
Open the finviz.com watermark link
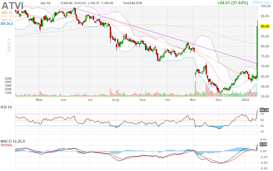click(261, 2)
